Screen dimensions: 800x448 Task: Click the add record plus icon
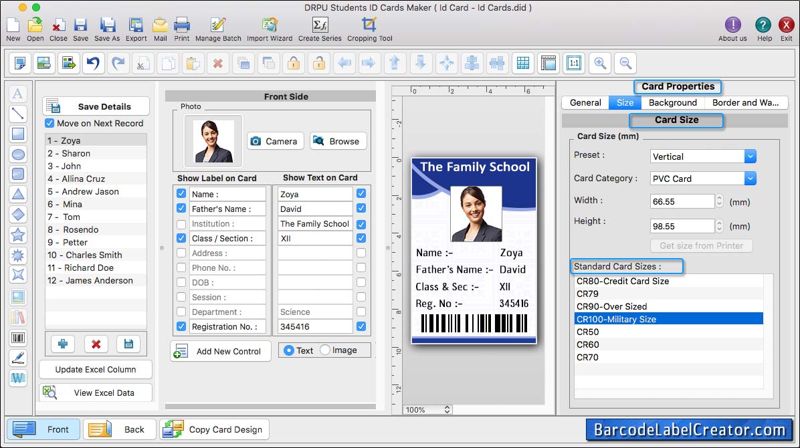[x=63, y=344]
